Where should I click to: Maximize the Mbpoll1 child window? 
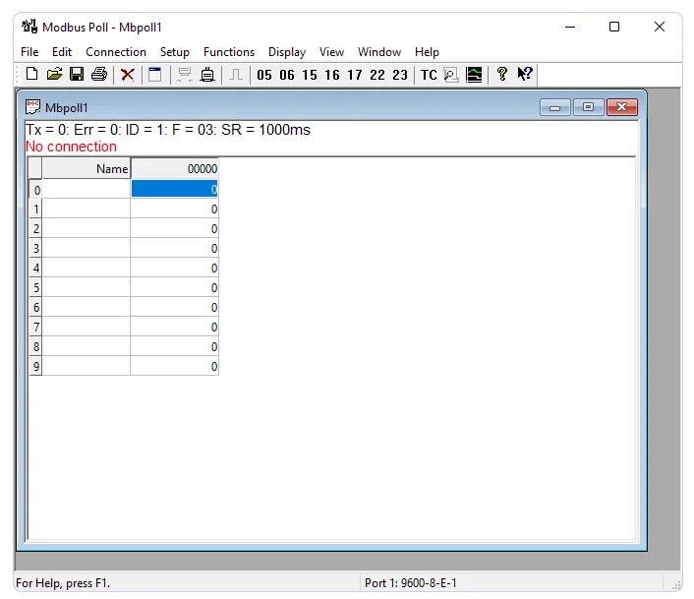click(x=588, y=107)
